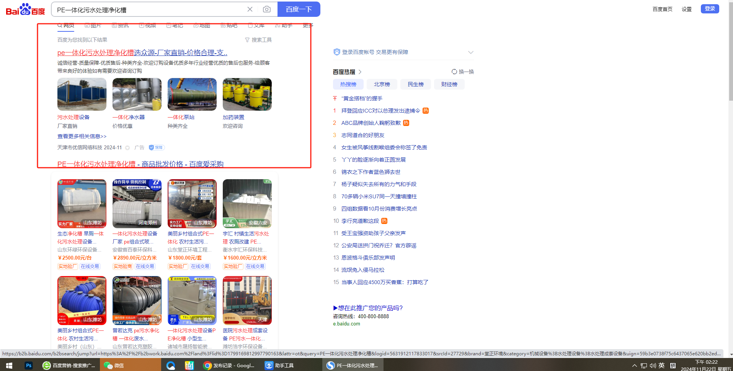Viewport: 733px width, 371px height.
Task: Click the 热 badge after 李行亮道歉这段
Action: 384,221
